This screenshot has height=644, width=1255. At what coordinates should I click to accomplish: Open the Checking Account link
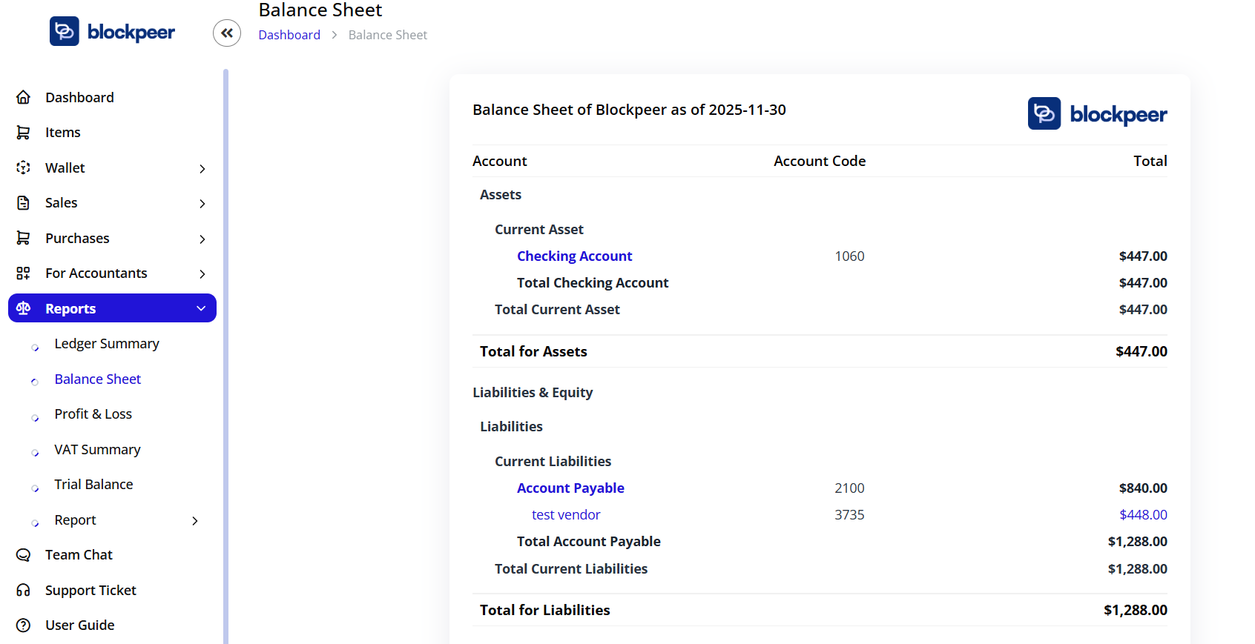[574, 256]
